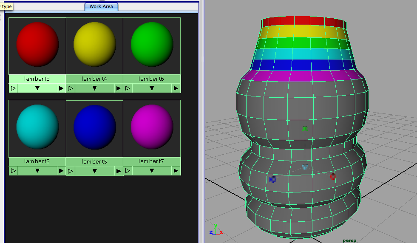The width and height of the screenshot is (417, 243).
Task: Click the lambert8 name label
Action: 37,79
